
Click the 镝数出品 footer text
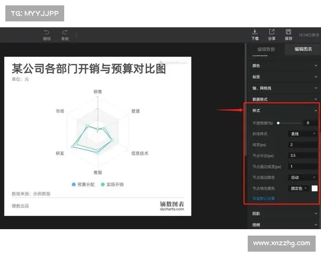[x=20, y=206]
